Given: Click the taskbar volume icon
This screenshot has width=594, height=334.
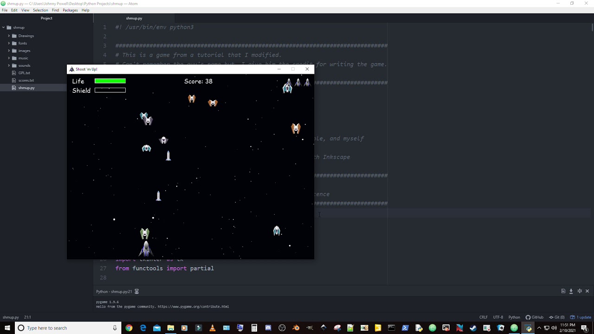Looking at the screenshot, I should point(554,328).
